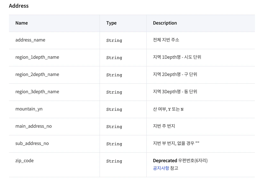
Task: Select the address_name field name
Action: 30,40
